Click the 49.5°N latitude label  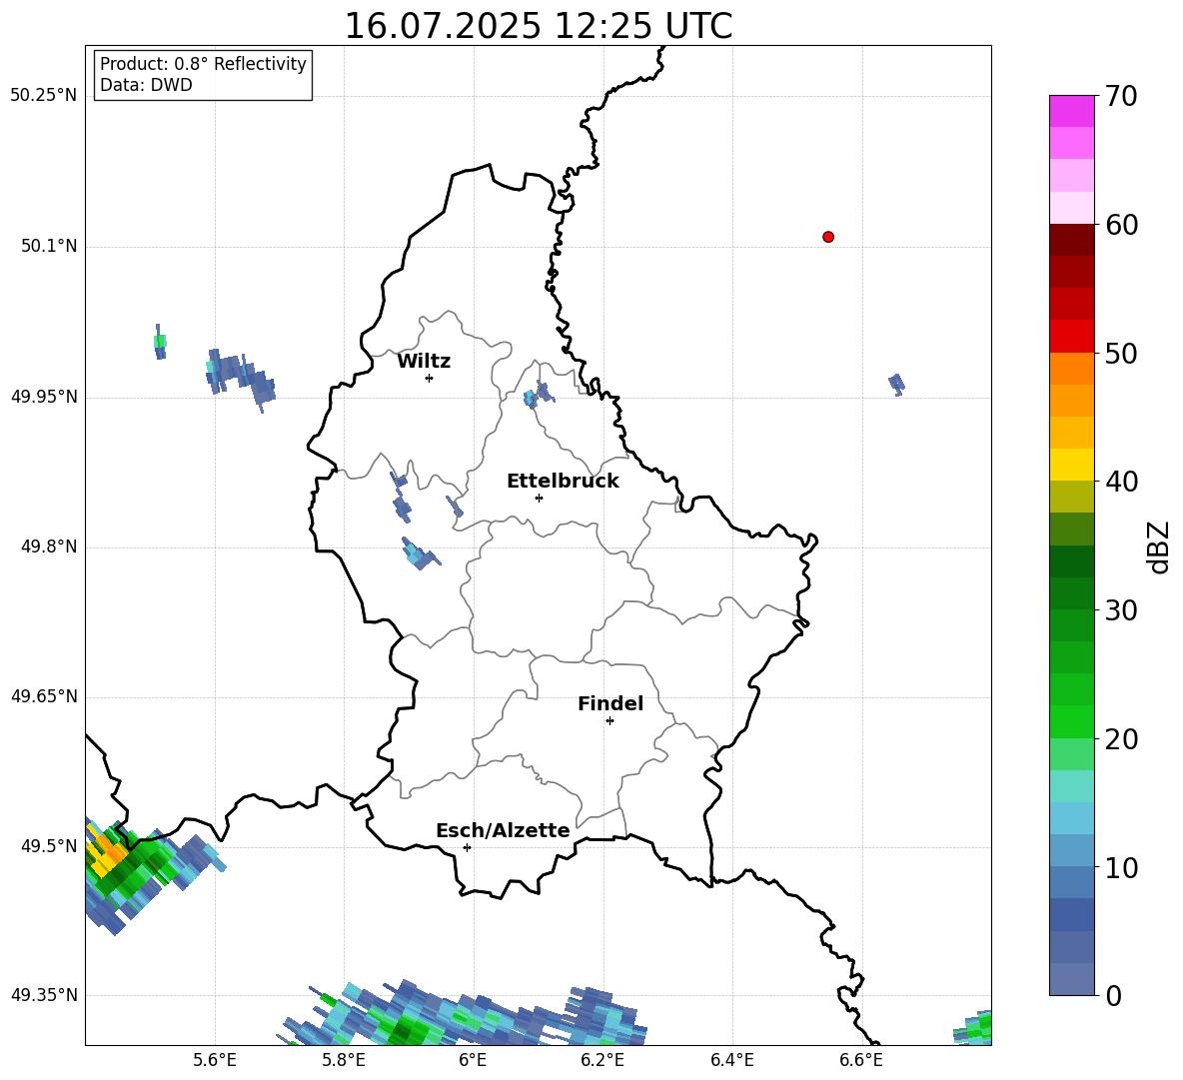(48, 846)
